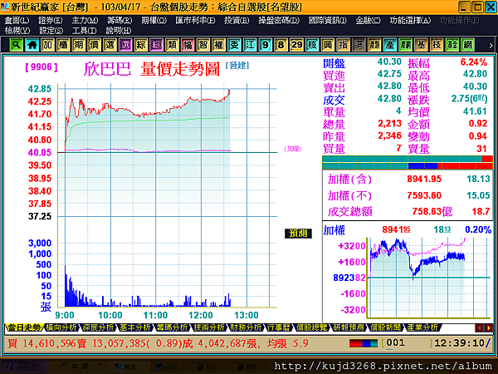Open the 核 toolbar icon
The height and width of the screenshot is (374, 498).
tap(312, 45)
